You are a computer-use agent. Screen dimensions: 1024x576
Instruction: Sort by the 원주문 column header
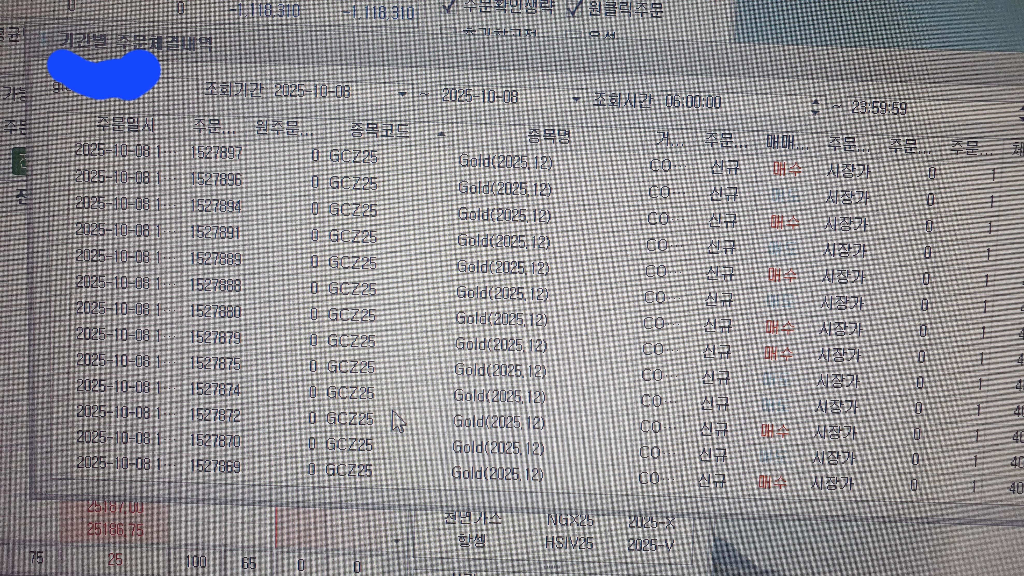coord(284,128)
